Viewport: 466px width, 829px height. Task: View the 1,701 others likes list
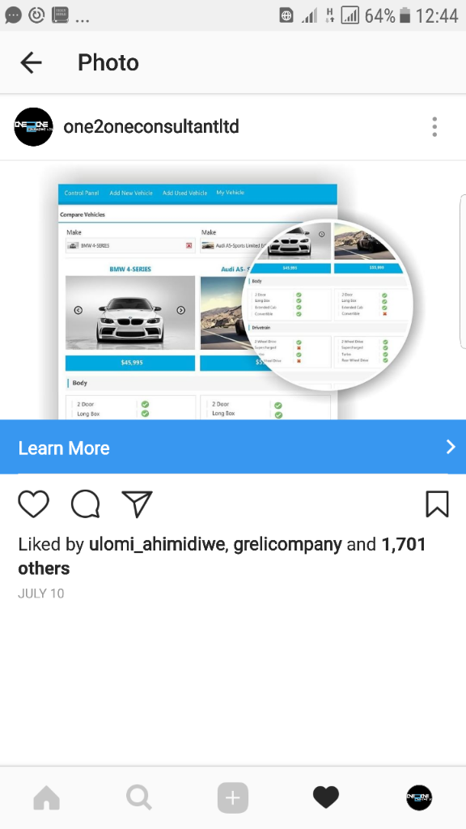click(x=222, y=556)
